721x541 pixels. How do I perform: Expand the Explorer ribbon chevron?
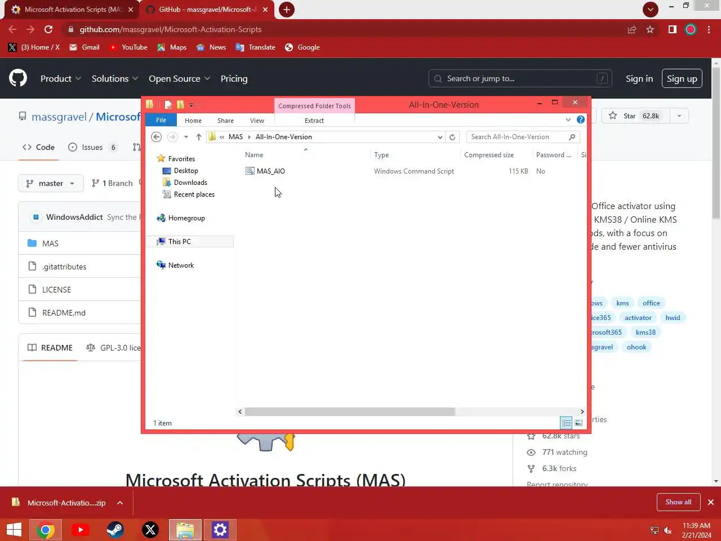pyautogui.click(x=568, y=119)
